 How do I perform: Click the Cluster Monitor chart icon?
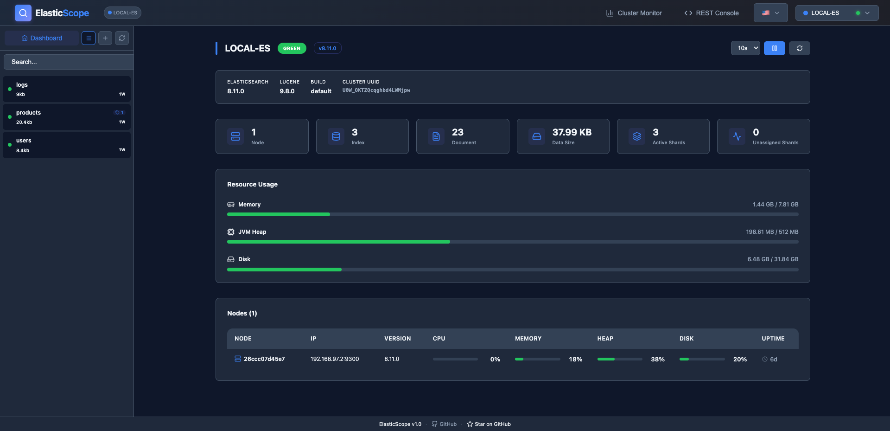609,13
